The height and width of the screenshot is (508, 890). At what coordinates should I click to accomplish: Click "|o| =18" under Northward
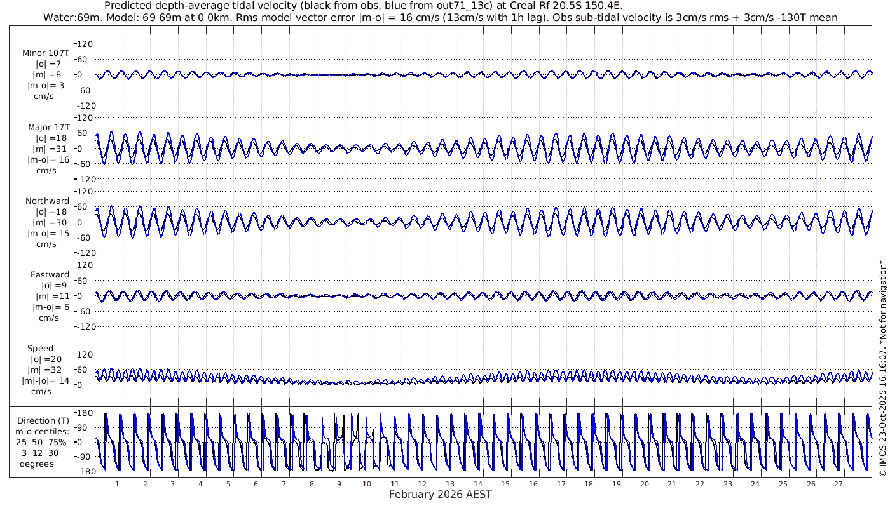tap(51, 211)
